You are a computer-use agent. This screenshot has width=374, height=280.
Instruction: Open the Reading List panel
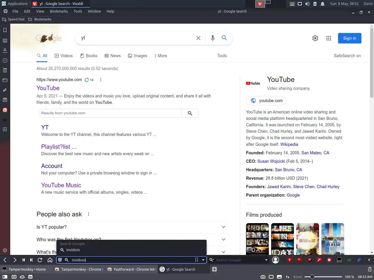(x=5, y=41)
